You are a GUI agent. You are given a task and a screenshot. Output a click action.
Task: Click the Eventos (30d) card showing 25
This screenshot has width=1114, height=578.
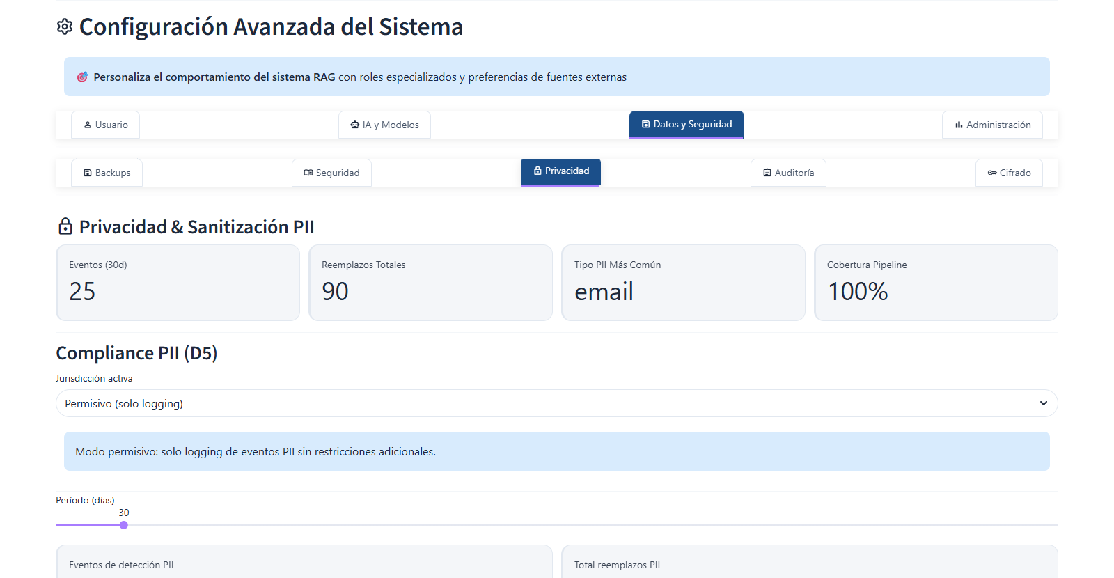(178, 283)
